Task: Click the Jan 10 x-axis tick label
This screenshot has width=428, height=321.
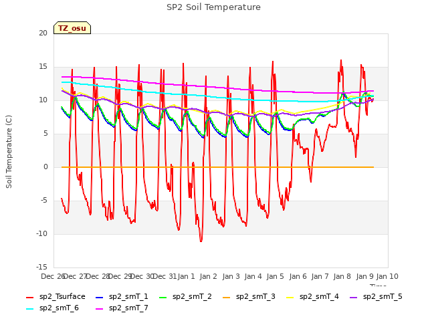Action: tap(387, 276)
